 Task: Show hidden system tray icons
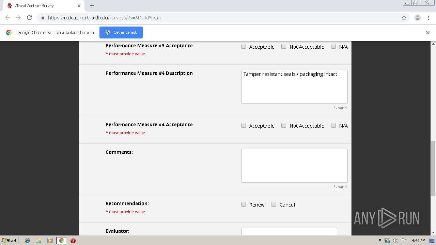click(x=380, y=240)
